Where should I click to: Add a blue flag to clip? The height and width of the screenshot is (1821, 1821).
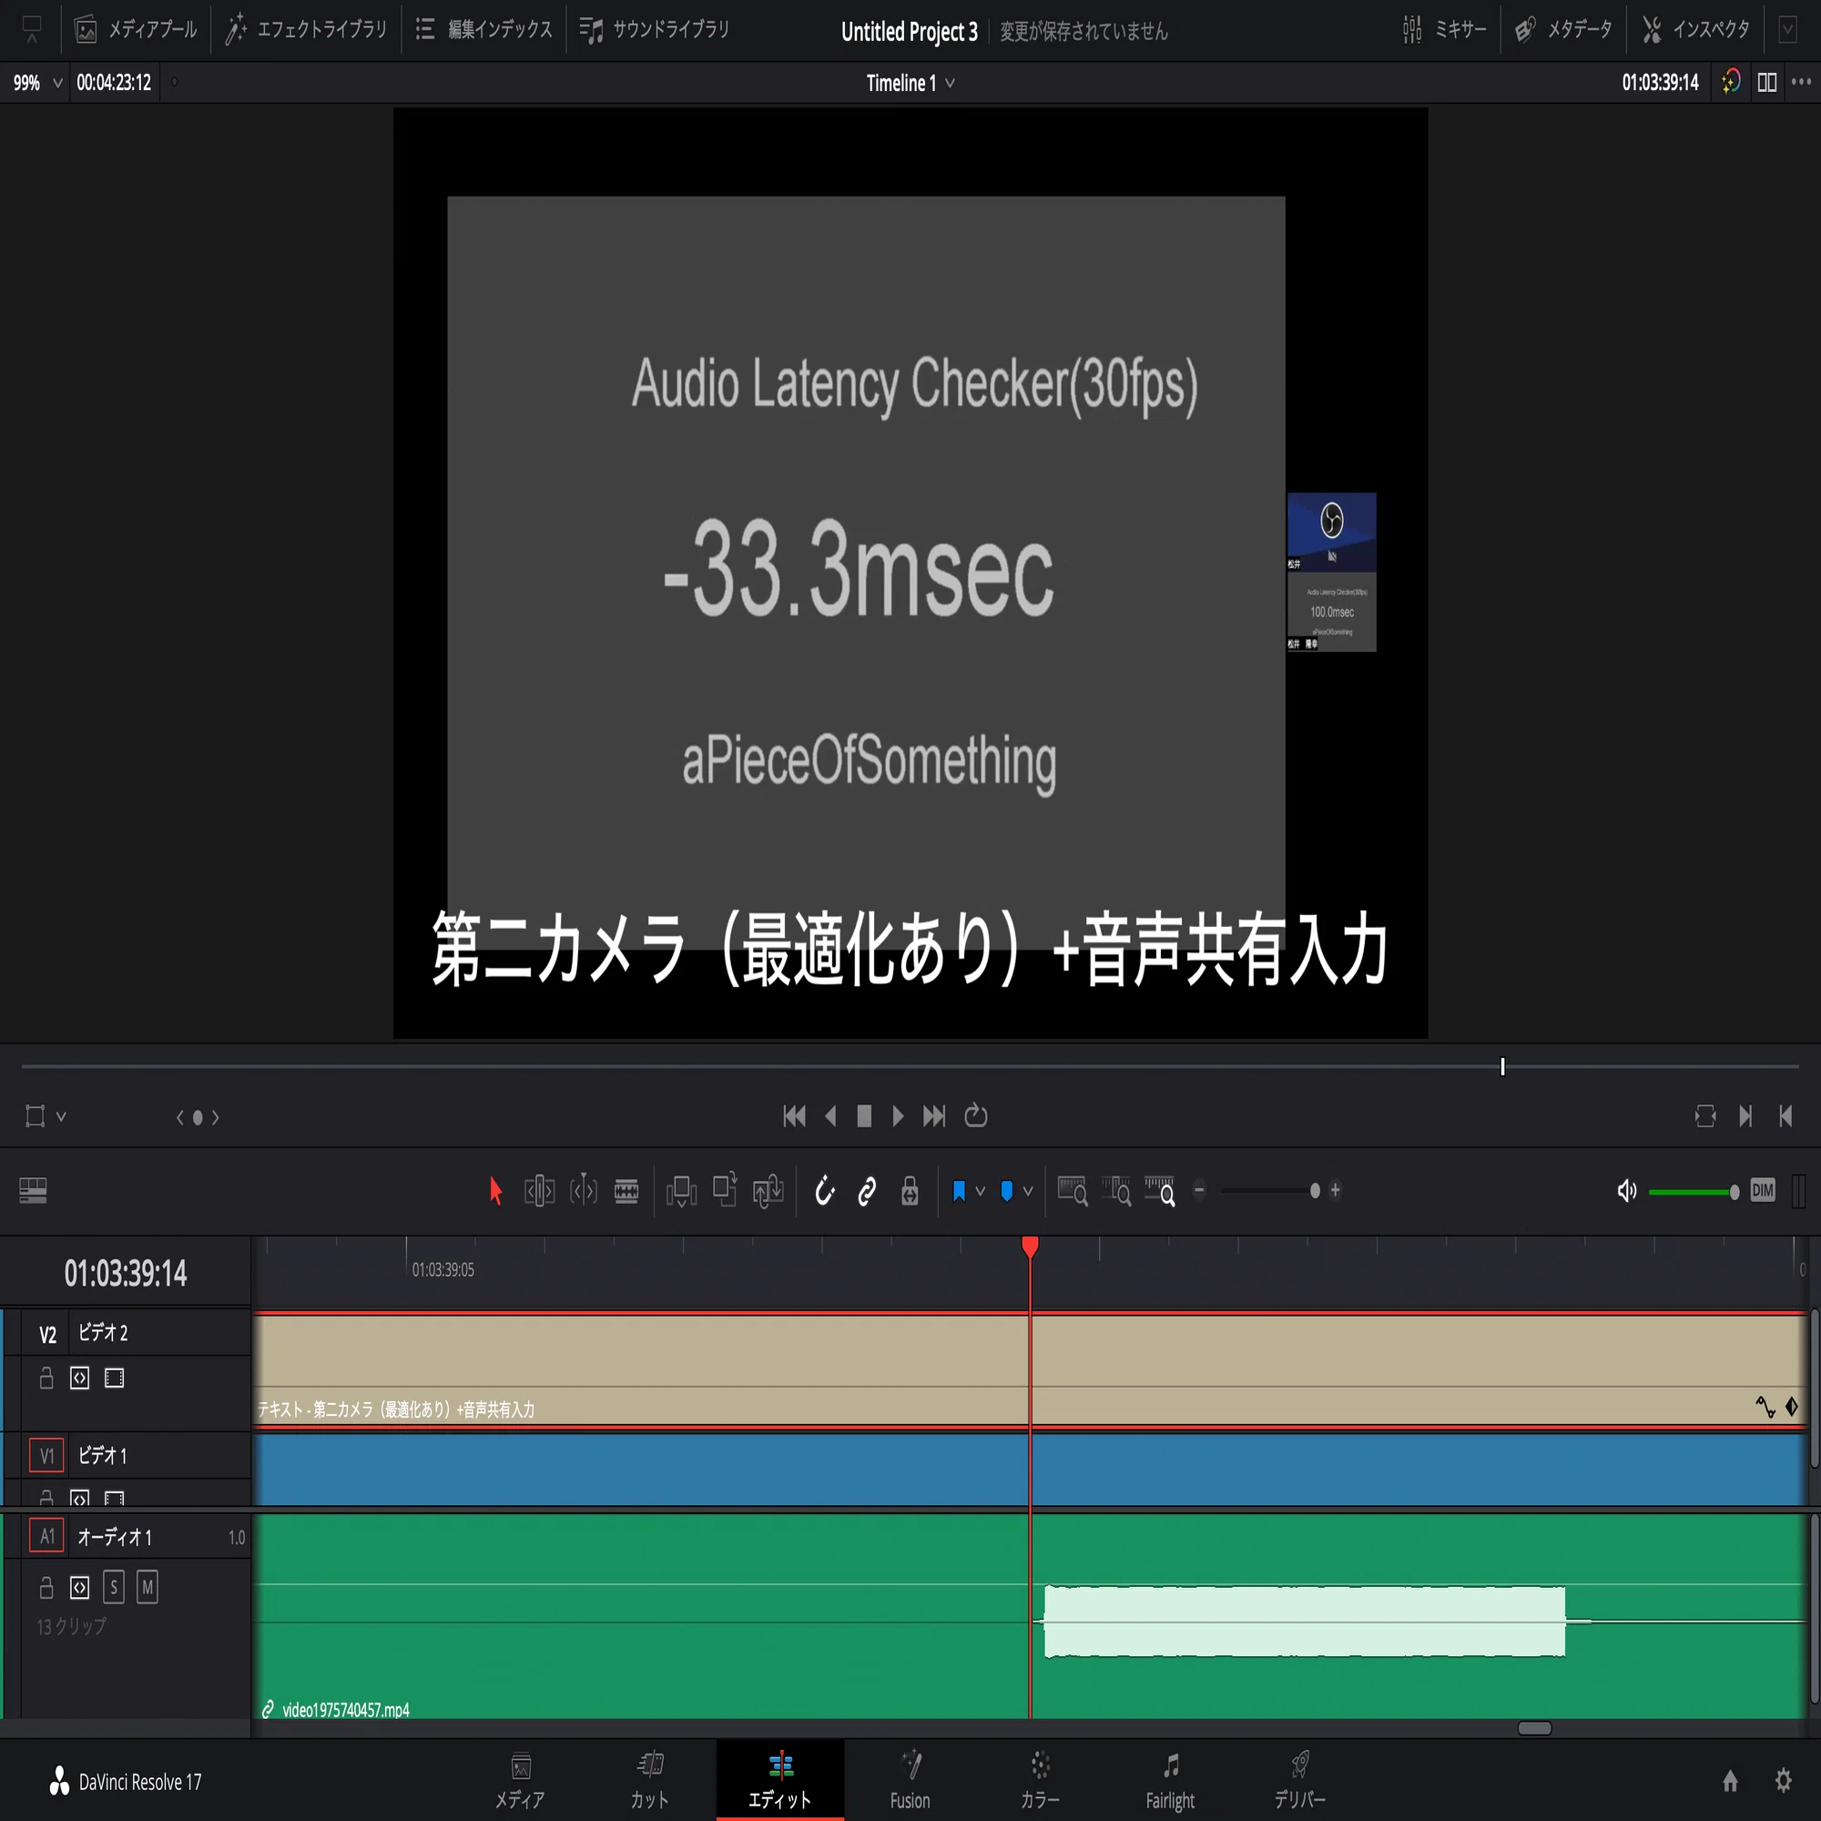[x=959, y=1191]
